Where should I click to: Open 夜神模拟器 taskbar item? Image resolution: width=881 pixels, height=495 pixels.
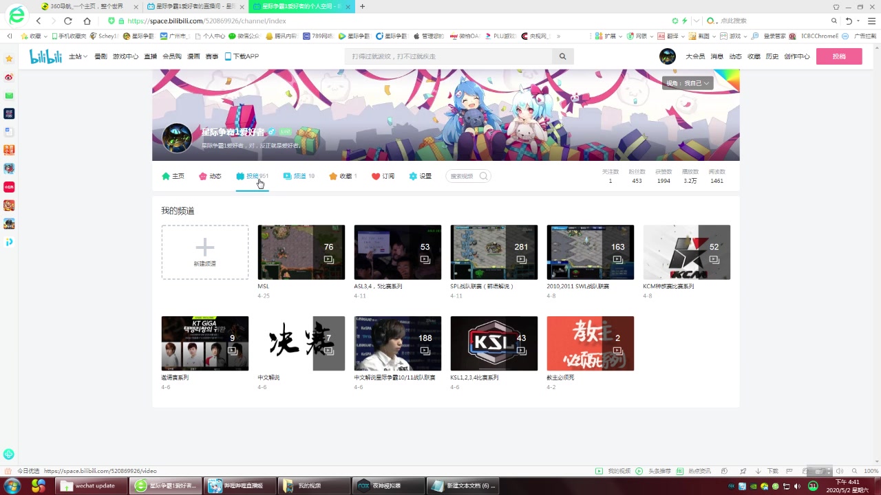pyautogui.click(x=387, y=485)
